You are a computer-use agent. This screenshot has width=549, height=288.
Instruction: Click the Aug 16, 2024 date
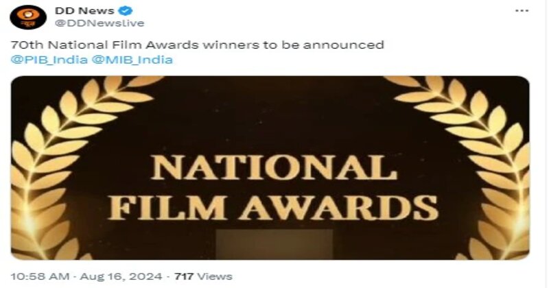point(121,276)
